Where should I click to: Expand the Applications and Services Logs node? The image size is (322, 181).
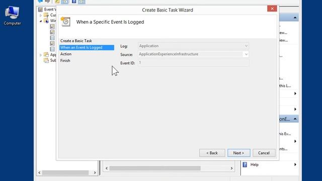[41, 55]
